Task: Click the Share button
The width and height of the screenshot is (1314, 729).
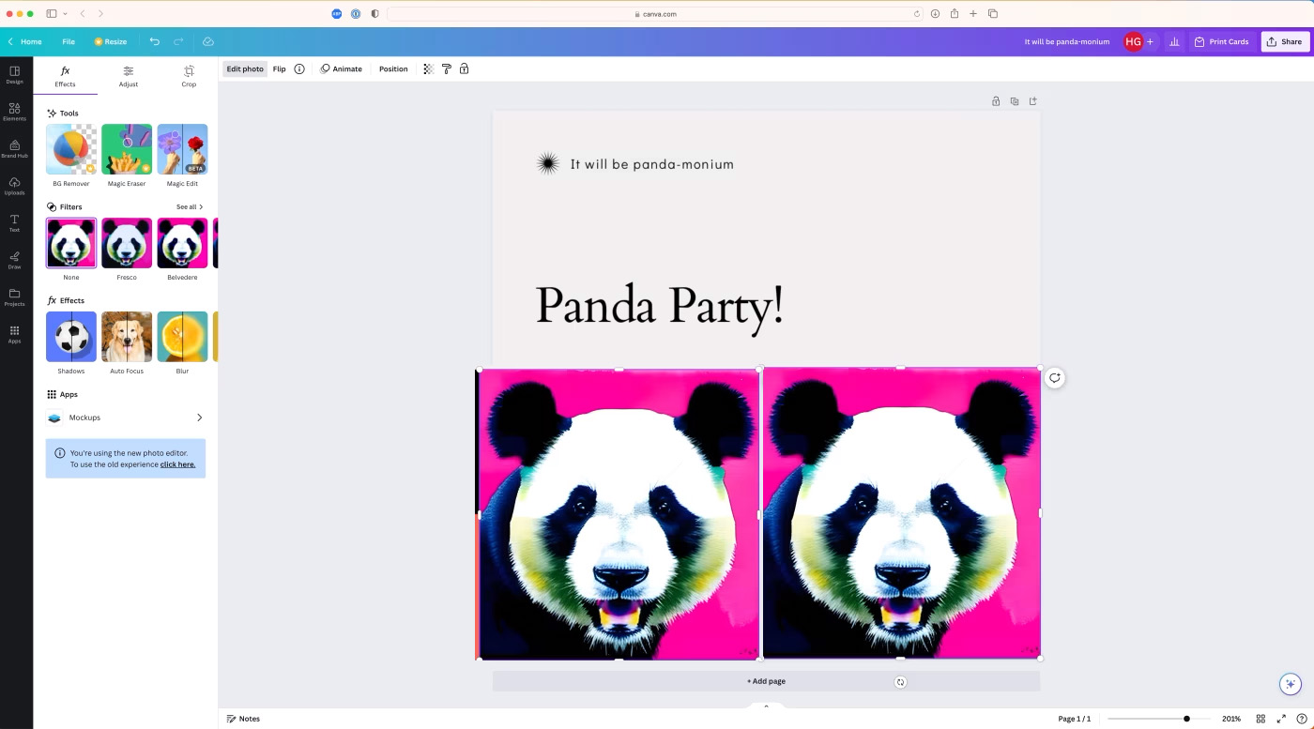Action: tap(1284, 42)
